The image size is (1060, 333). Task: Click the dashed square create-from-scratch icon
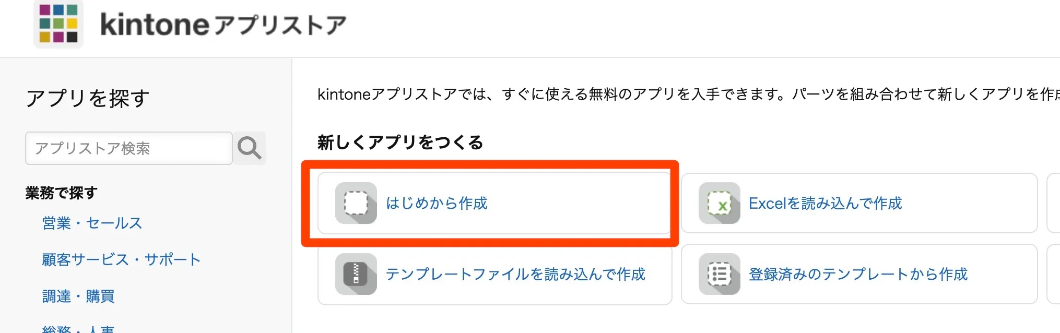356,203
